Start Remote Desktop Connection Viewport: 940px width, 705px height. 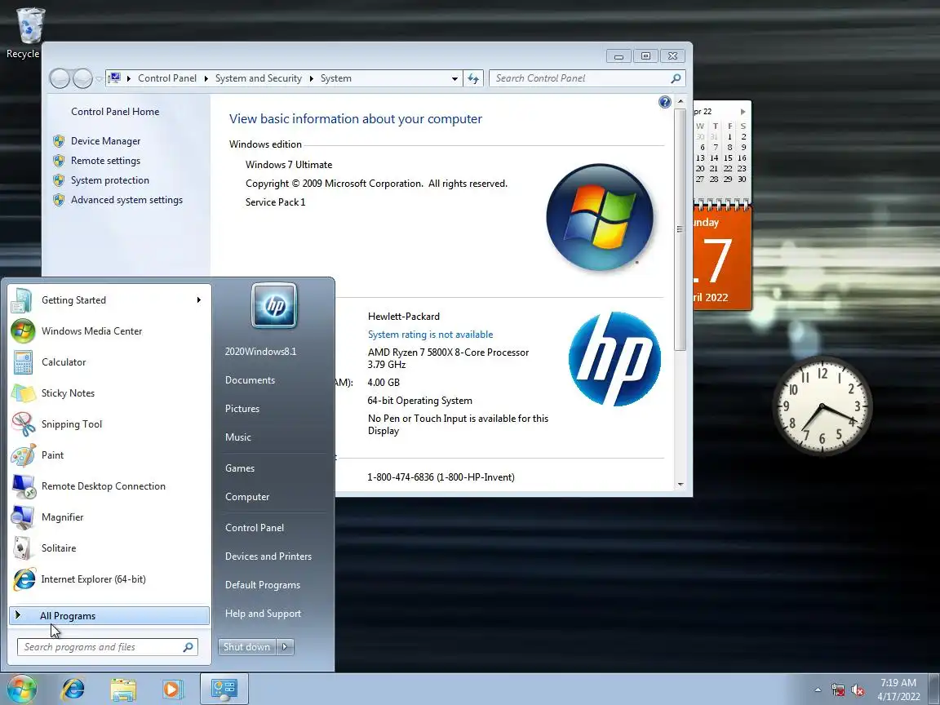(109, 486)
